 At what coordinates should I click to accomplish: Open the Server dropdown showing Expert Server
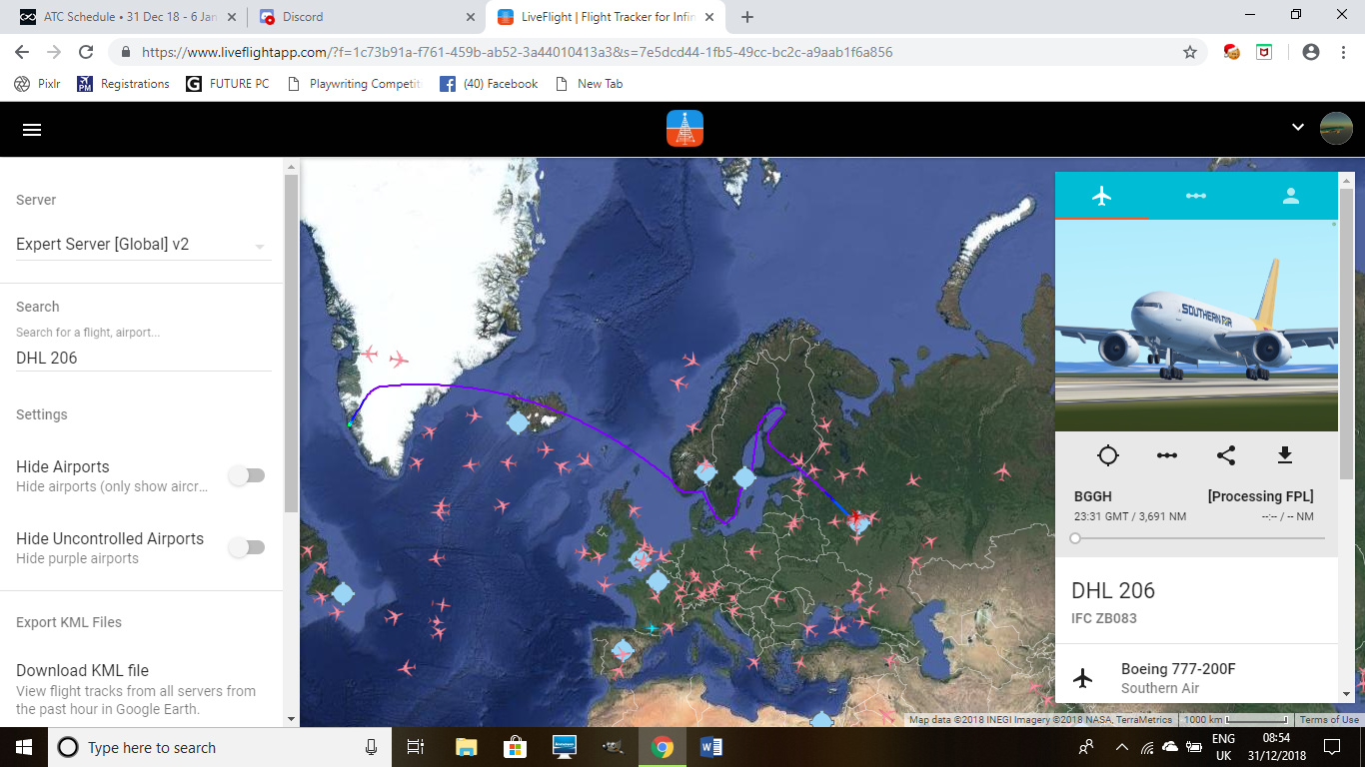point(143,245)
